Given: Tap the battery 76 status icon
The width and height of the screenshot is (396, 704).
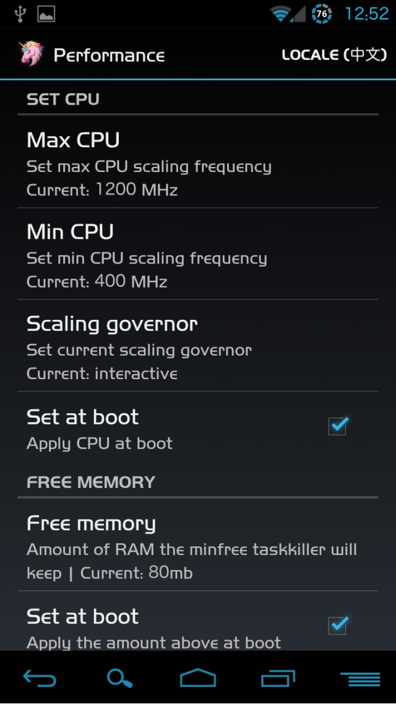Looking at the screenshot, I should tap(322, 14).
